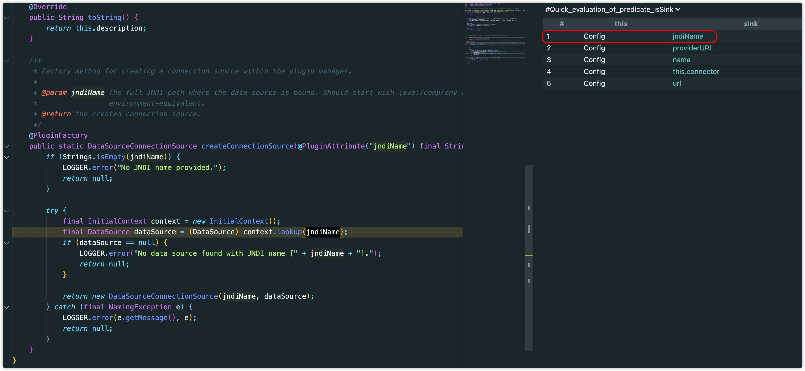Click the '#' column header

(x=562, y=24)
